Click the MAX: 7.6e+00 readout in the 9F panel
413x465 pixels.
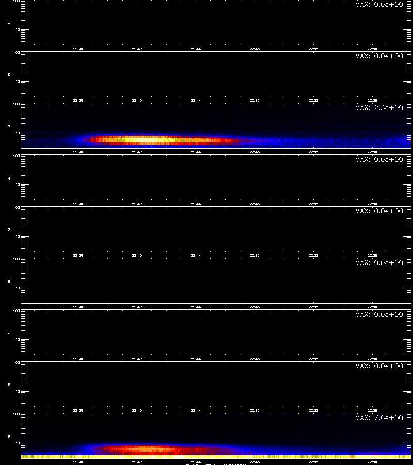[379, 417]
